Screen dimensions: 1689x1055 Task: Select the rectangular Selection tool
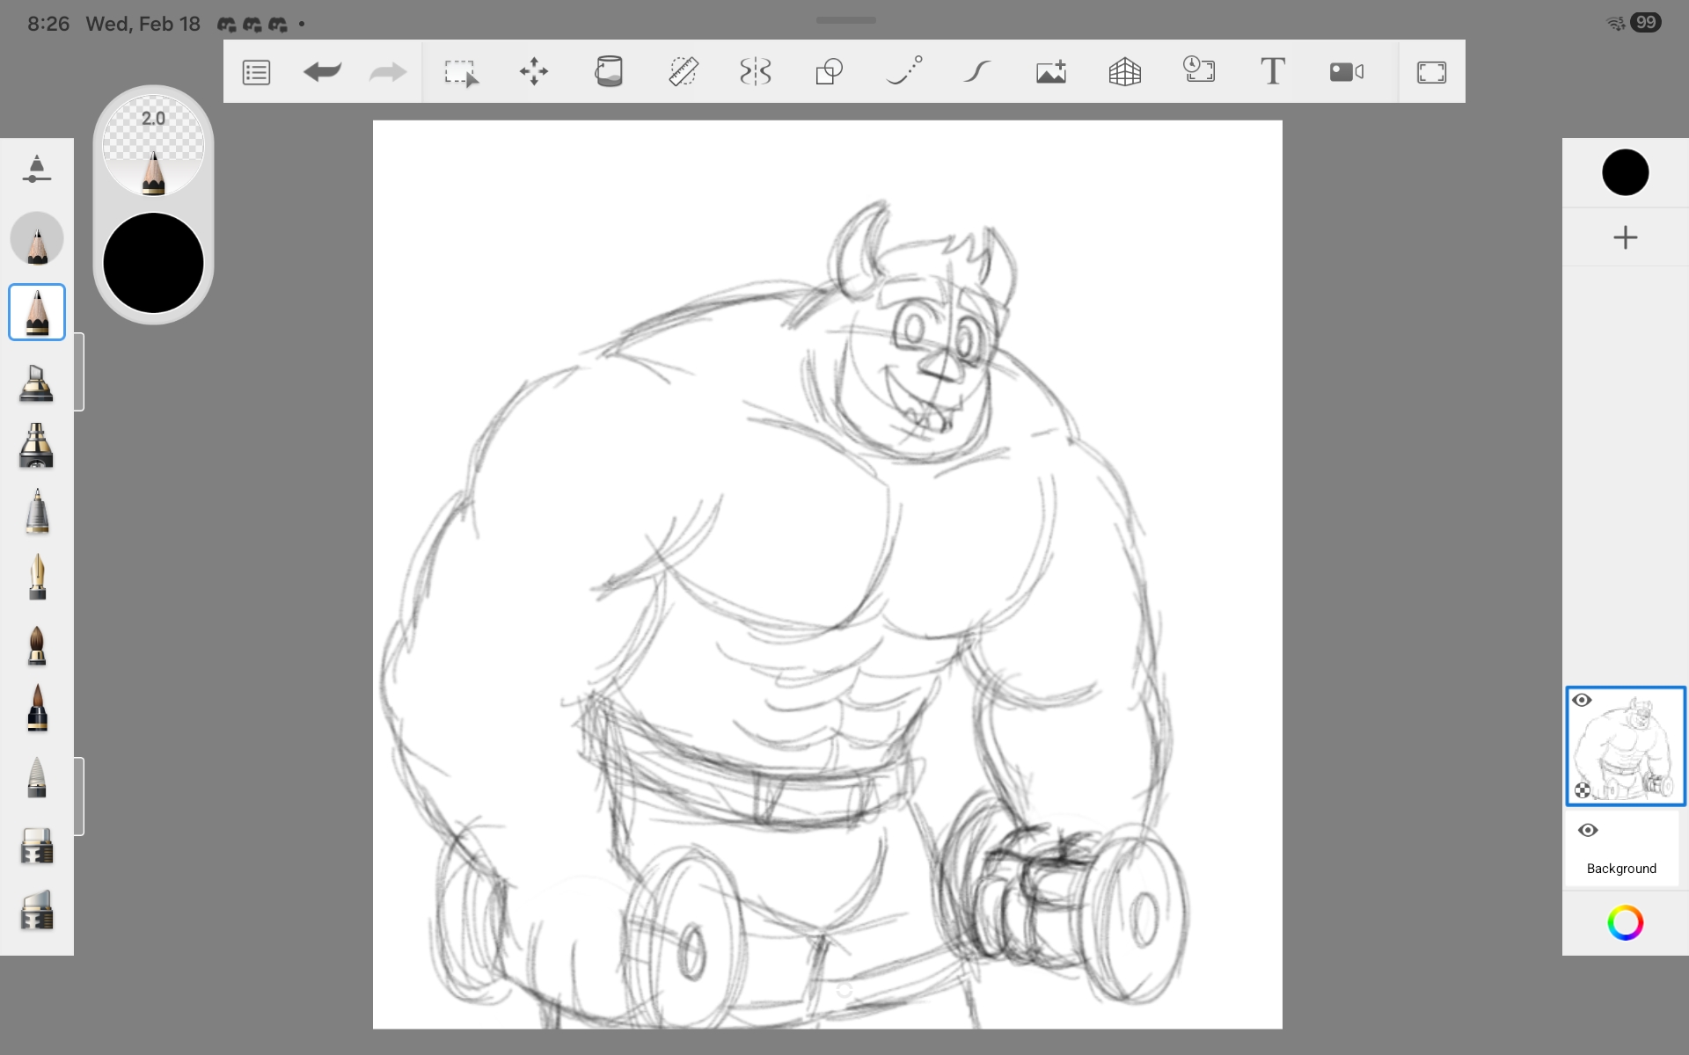click(x=461, y=72)
